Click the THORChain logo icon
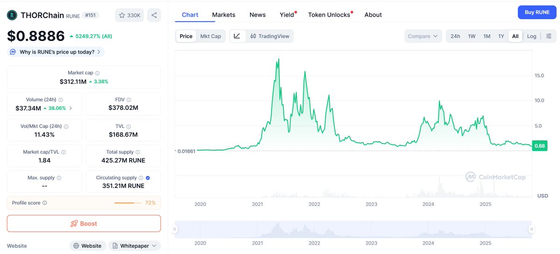Viewport: 560px width, 254px height. (x=12, y=15)
